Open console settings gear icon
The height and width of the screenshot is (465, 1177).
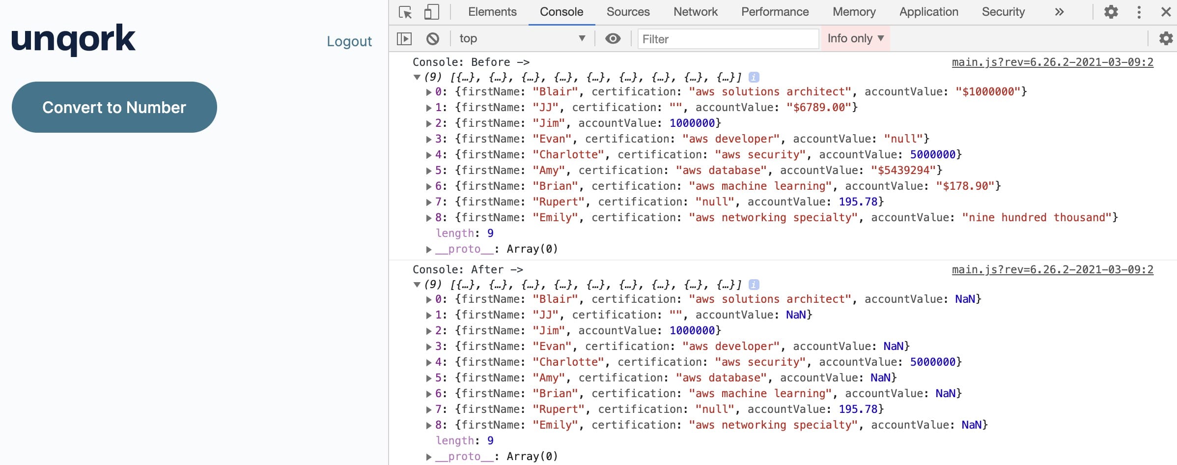[1166, 38]
